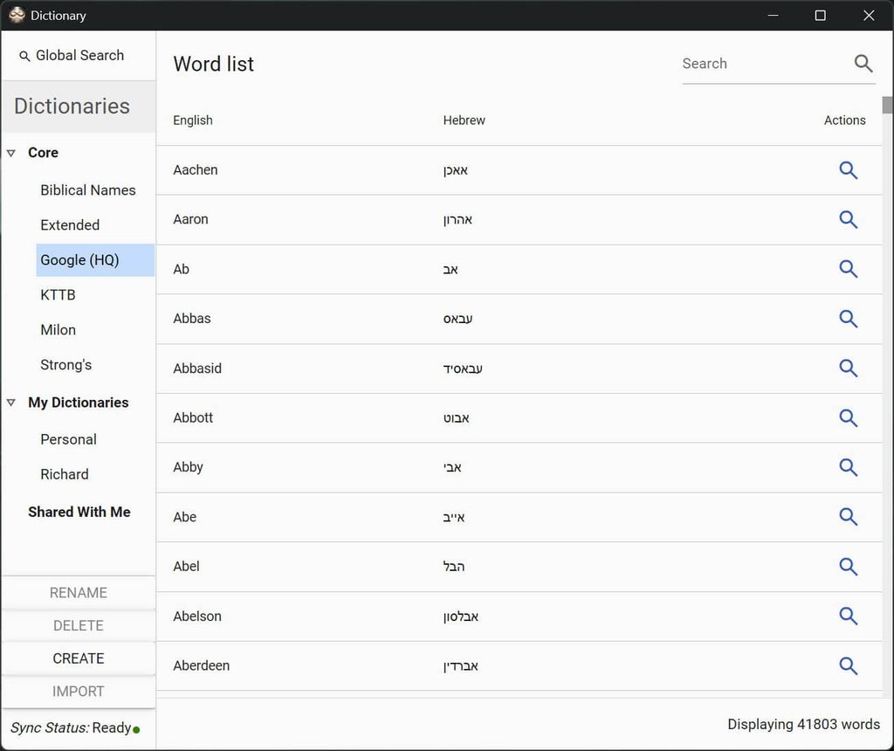
Task: Open the Strong's dictionary
Action: pos(65,365)
